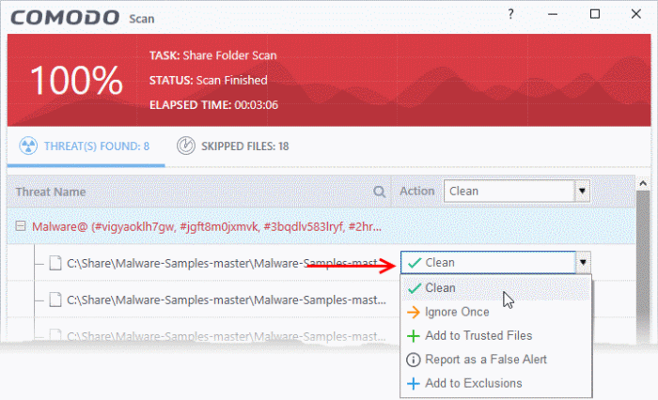This screenshot has width=658, height=400.
Task: Close the Comodo Scan window
Action: (x=636, y=14)
